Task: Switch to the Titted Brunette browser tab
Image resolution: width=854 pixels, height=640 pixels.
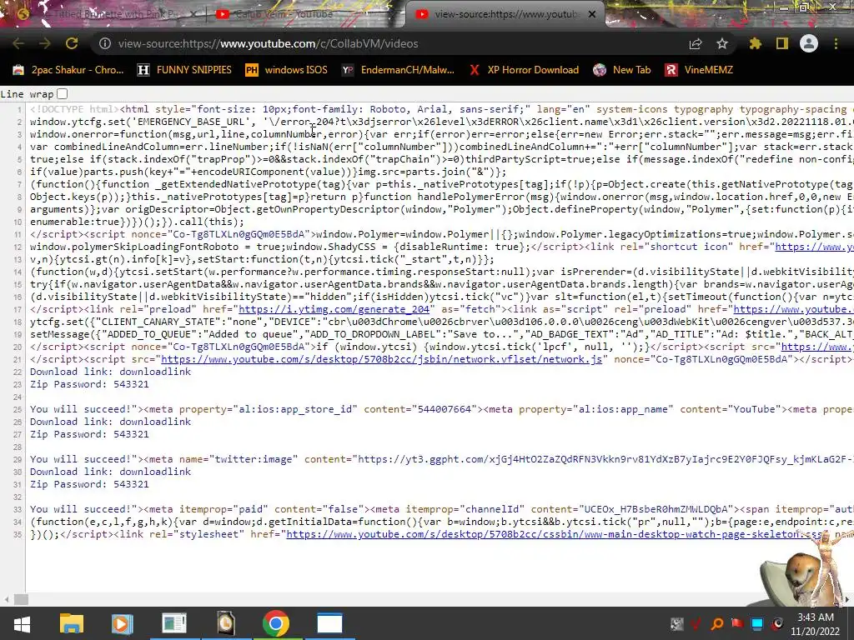Action: 109,14
